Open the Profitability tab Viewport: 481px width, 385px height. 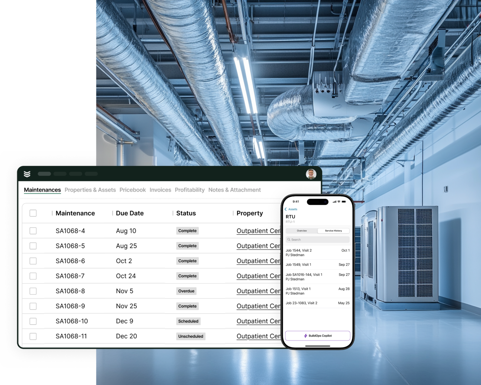point(190,190)
